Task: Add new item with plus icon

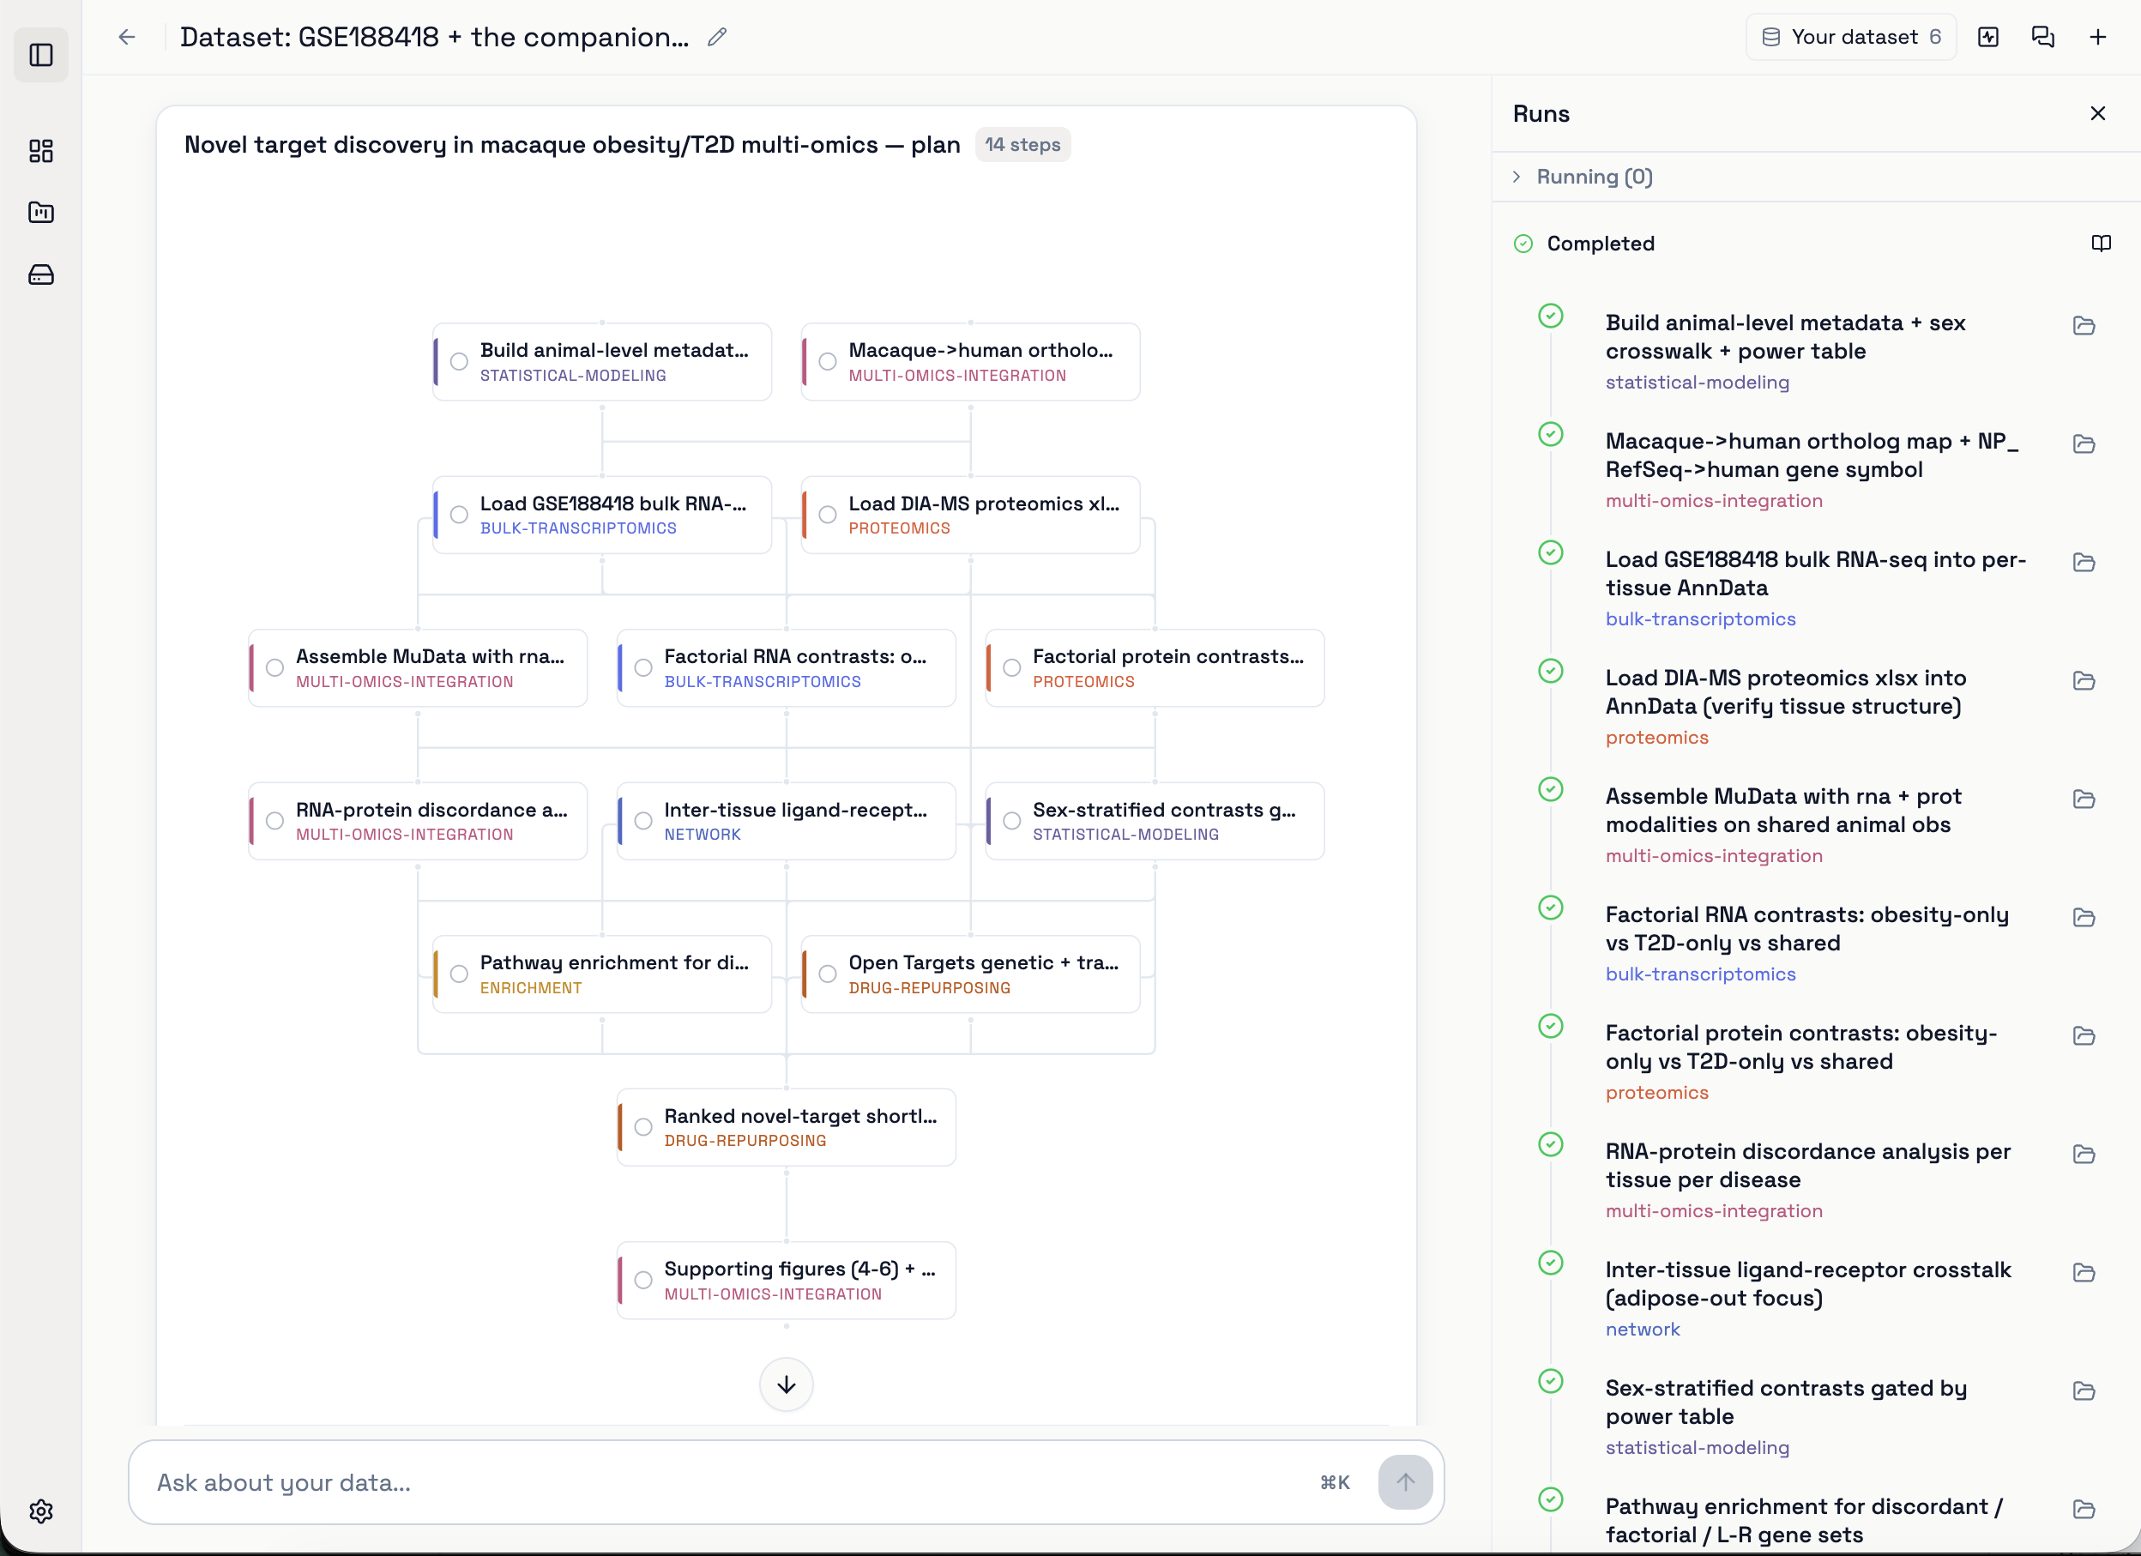Action: point(2097,37)
